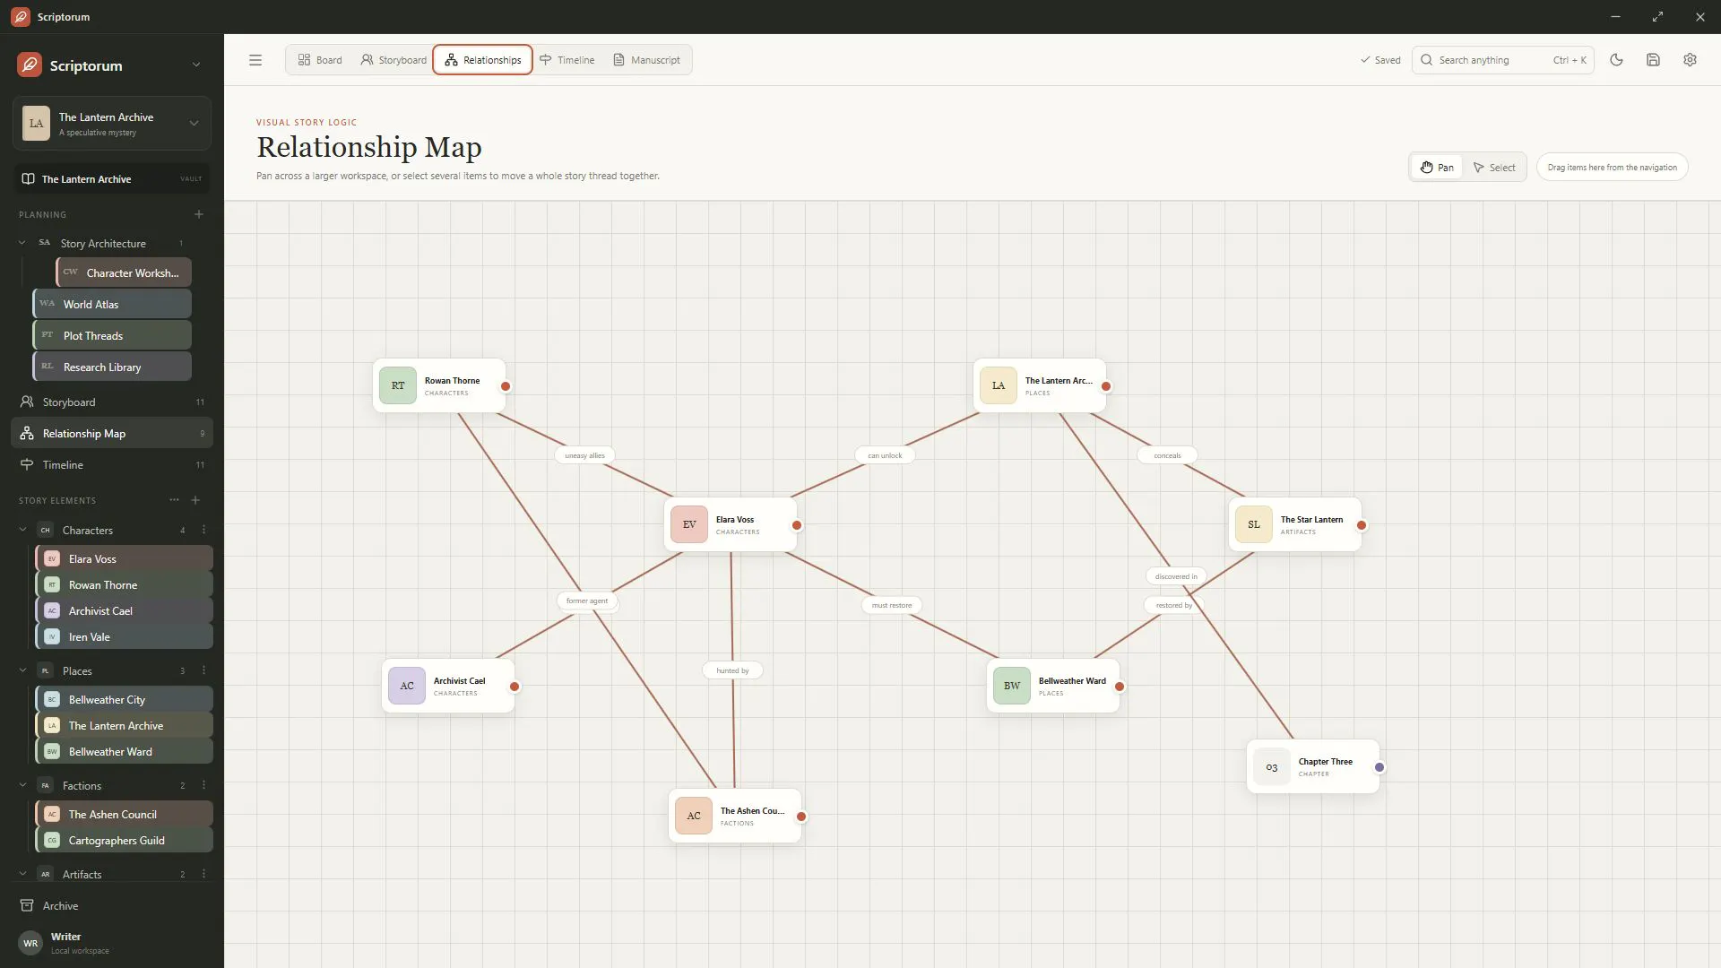Toggle the sidebar hamburger menu
Screen dimensions: 1721x968
[255, 60]
